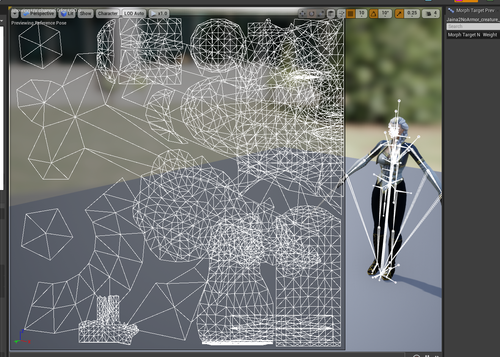
Task: Select the Scale gizmo mode icon
Action: pos(320,14)
